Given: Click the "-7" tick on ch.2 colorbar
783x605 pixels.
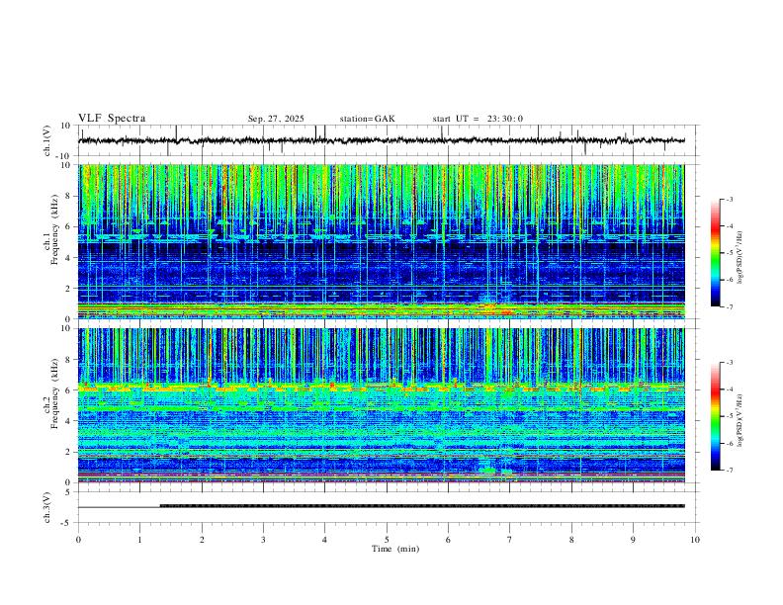Looking at the screenshot, I should pyautogui.click(x=729, y=470).
